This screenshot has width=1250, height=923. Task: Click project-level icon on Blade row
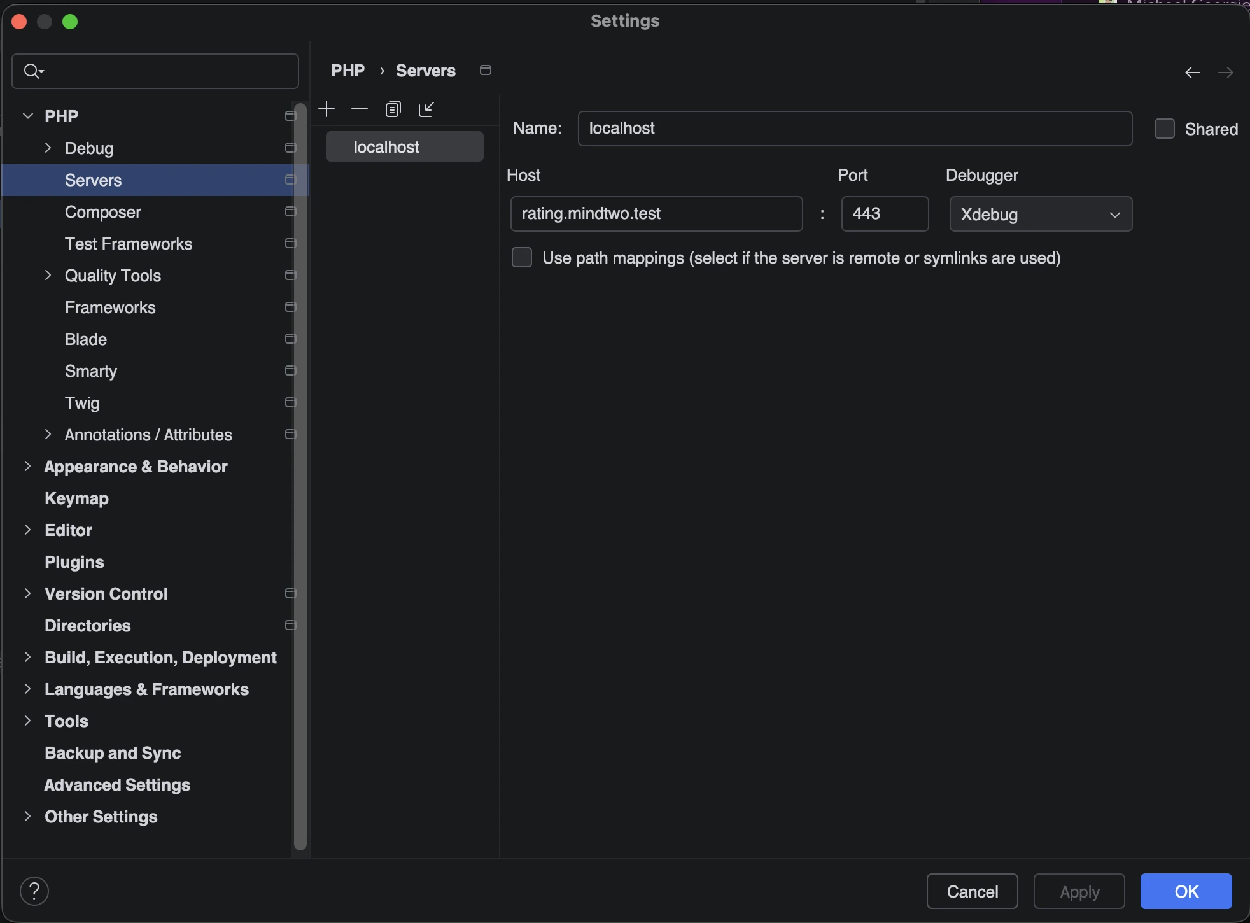[x=290, y=339]
